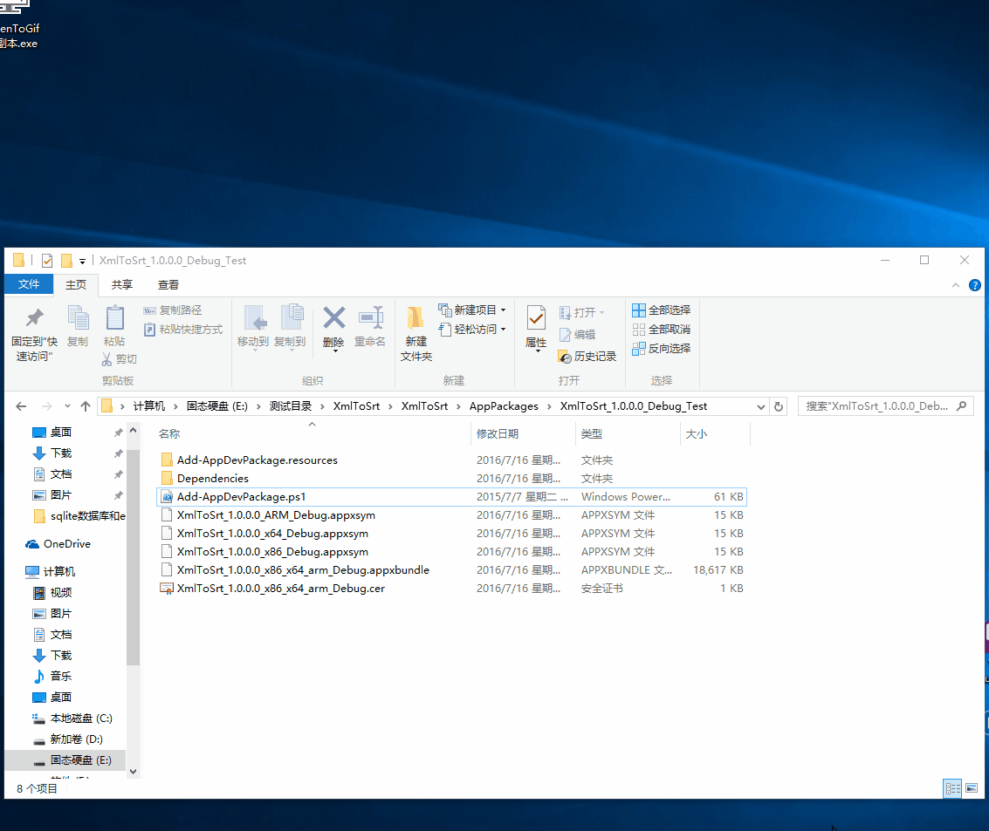Expand chevron after AppPackages in path

(x=549, y=406)
